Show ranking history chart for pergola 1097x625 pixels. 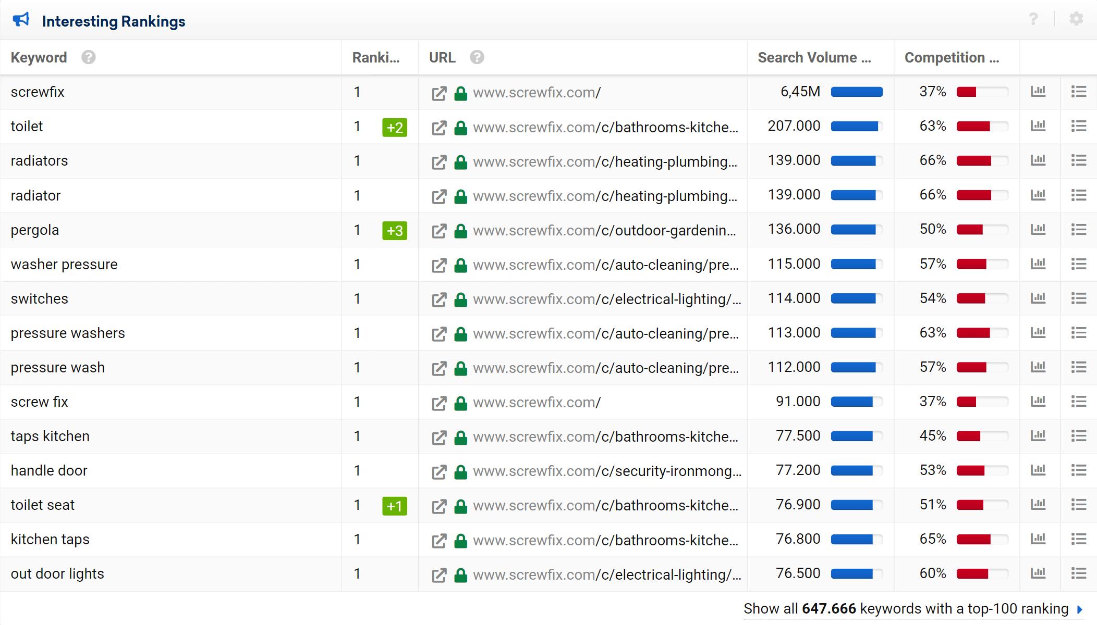coord(1038,229)
